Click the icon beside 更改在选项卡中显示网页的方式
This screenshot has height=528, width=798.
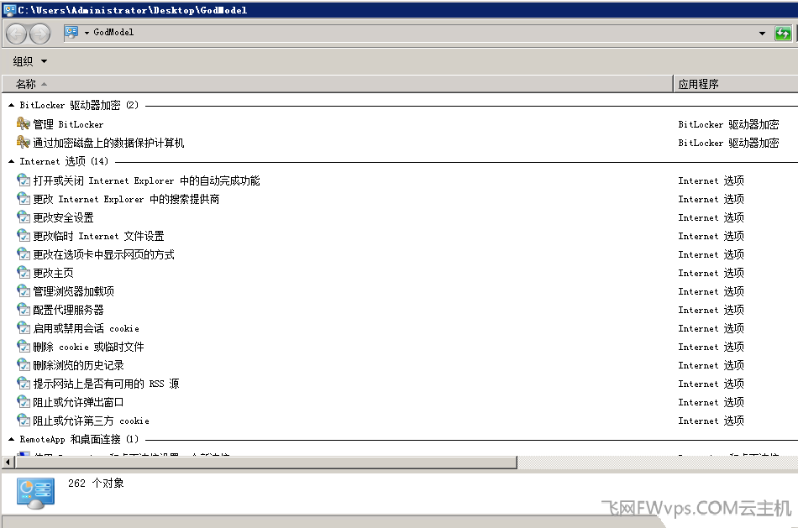[x=24, y=254]
